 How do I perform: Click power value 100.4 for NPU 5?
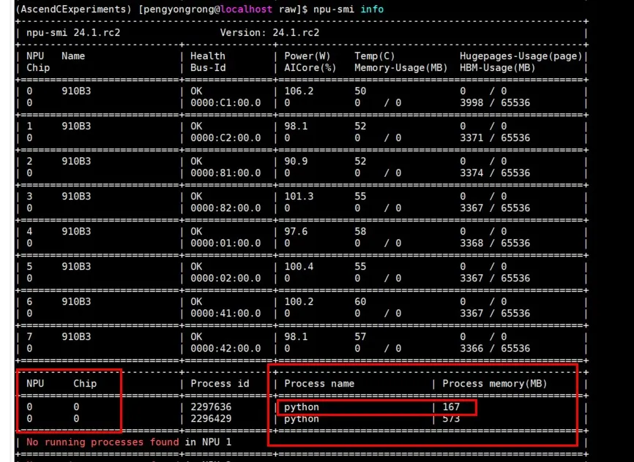[299, 267]
